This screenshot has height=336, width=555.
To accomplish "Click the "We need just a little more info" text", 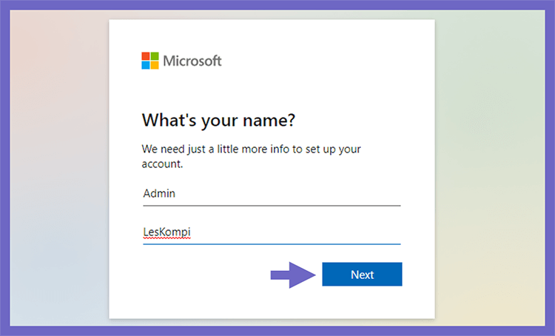I will pyautogui.click(x=215, y=149).
